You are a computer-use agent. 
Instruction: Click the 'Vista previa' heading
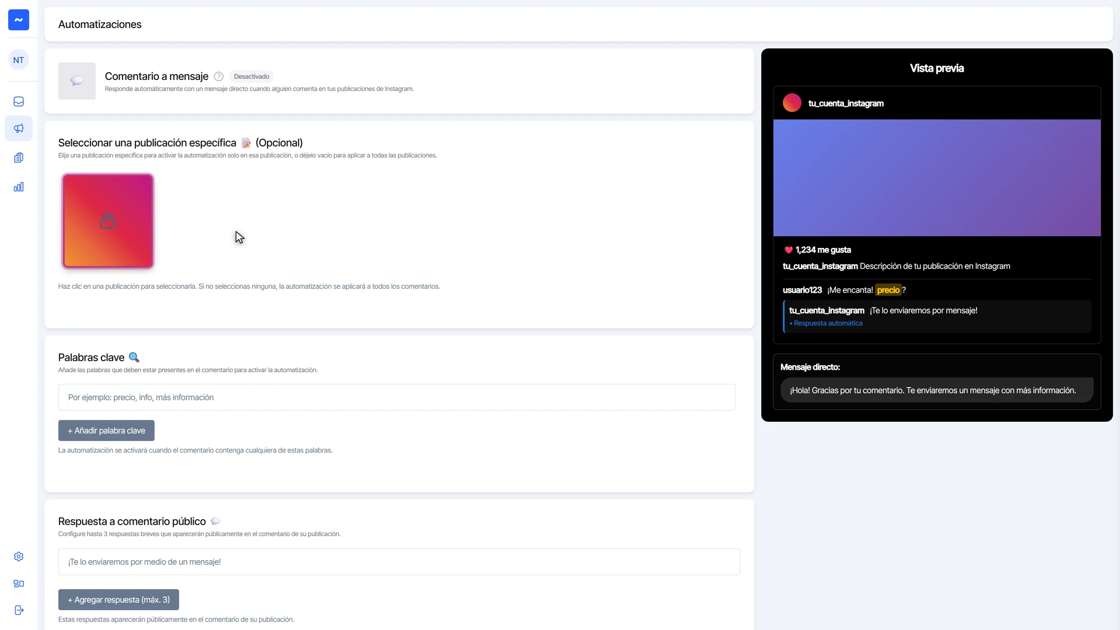(937, 68)
